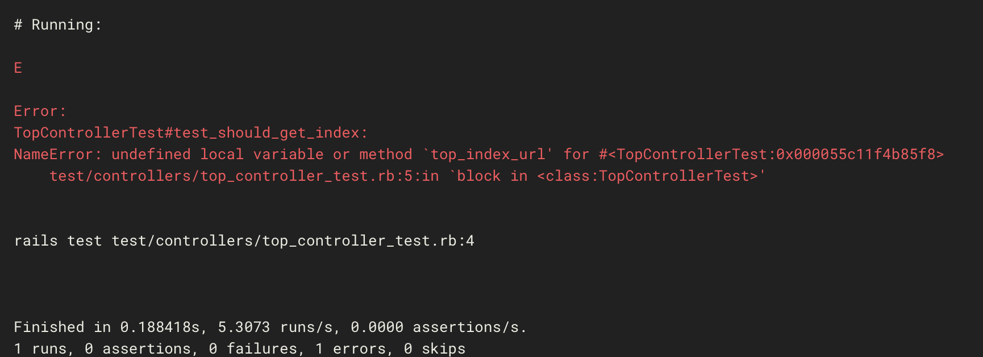Click the '0.0000 assertions/s.' statistic
The image size is (983, 357).
tap(439, 327)
